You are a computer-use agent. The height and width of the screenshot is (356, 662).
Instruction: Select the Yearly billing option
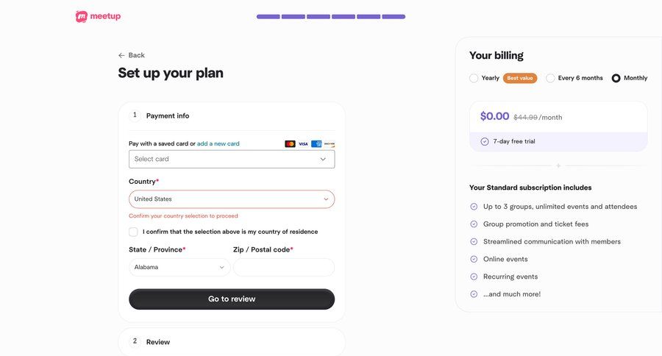pos(474,78)
